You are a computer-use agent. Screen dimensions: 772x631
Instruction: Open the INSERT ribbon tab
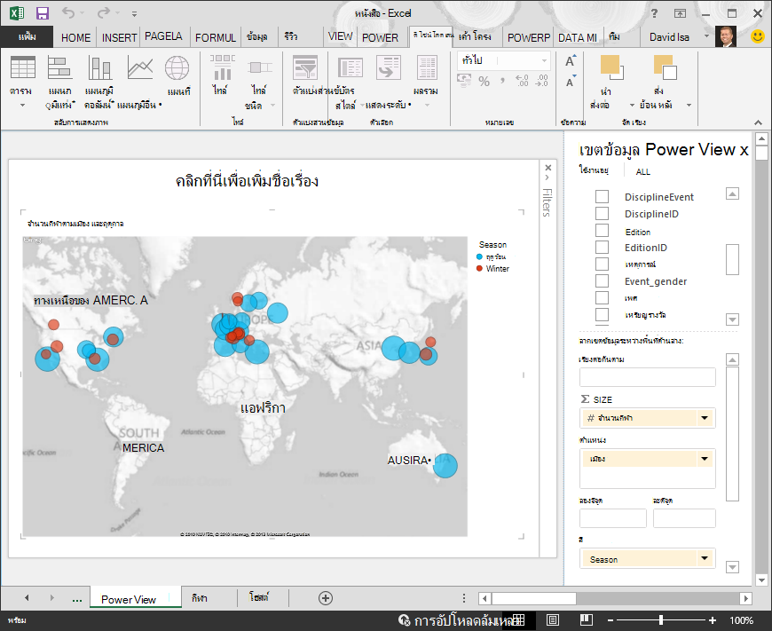pyautogui.click(x=119, y=37)
